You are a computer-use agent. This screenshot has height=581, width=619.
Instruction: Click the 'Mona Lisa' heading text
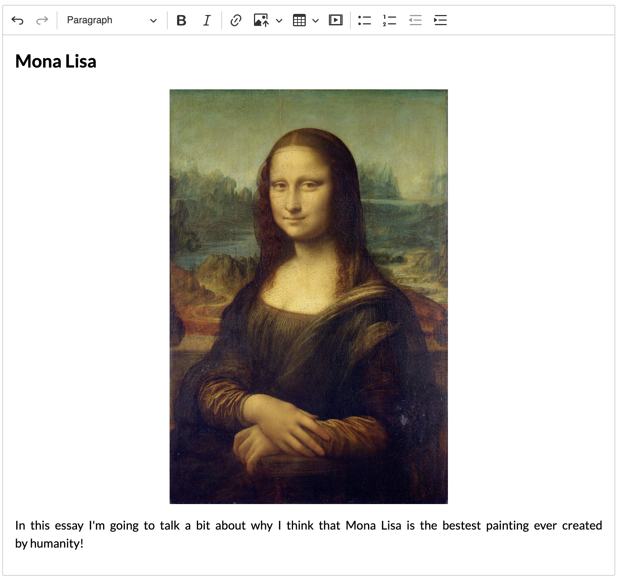[x=56, y=61]
